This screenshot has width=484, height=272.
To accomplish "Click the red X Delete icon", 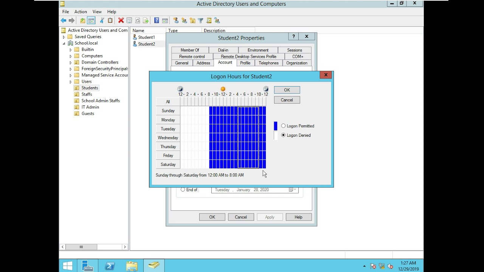I will (x=121, y=20).
